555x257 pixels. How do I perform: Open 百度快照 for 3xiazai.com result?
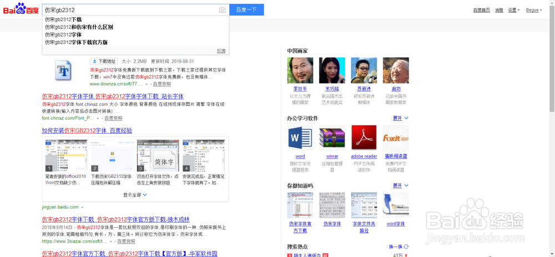127,241
